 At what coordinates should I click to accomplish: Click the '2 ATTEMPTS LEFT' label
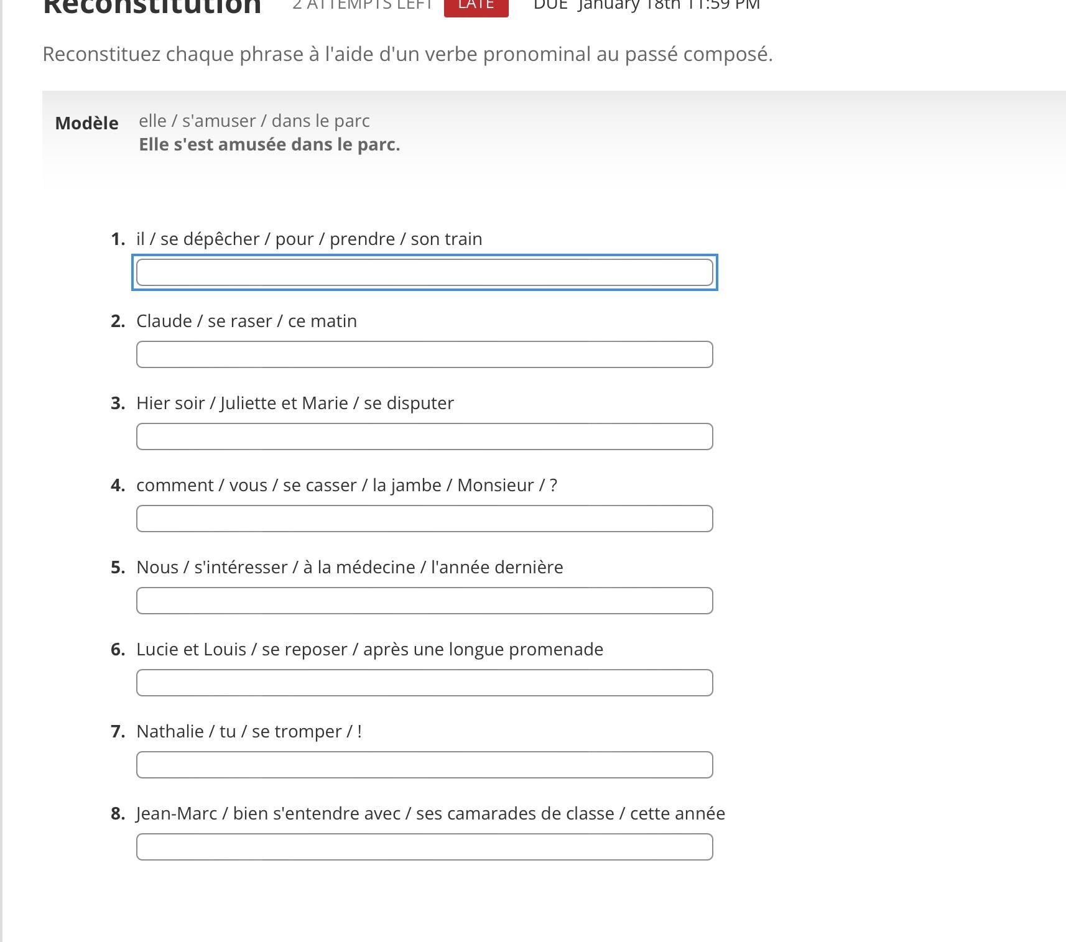363,5
